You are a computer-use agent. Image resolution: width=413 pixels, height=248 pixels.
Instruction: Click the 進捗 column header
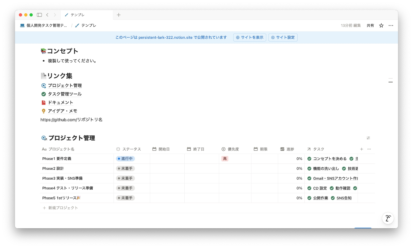click(x=291, y=149)
